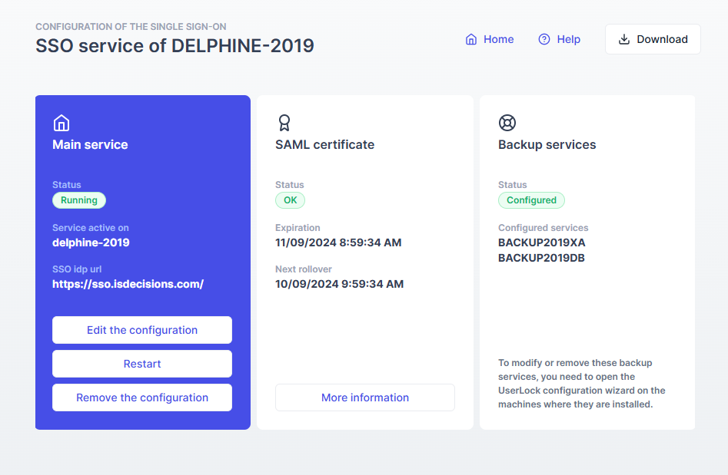Image resolution: width=728 pixels, height=475 pixels.
Task: Click the Main service card heading
Action: (x=90, y=144)
